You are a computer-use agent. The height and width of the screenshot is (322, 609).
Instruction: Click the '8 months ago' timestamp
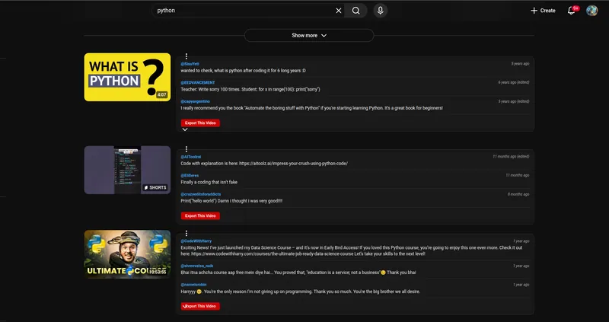coord(518,194)
